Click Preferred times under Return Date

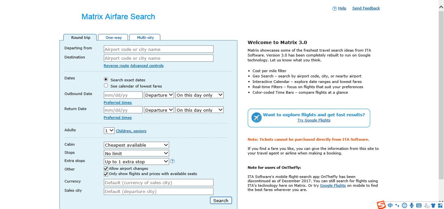118,118
